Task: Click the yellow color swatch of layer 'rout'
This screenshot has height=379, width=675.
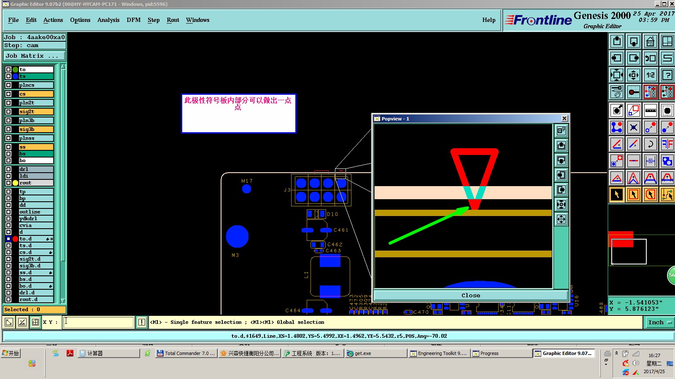Action: 15,183
